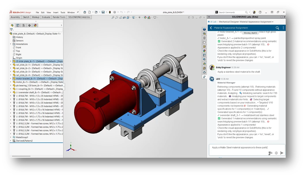Viewport: 305px width, 177px height.
Task: Click Hide/Show Items eye icon
Action: (x=140, y=17)
